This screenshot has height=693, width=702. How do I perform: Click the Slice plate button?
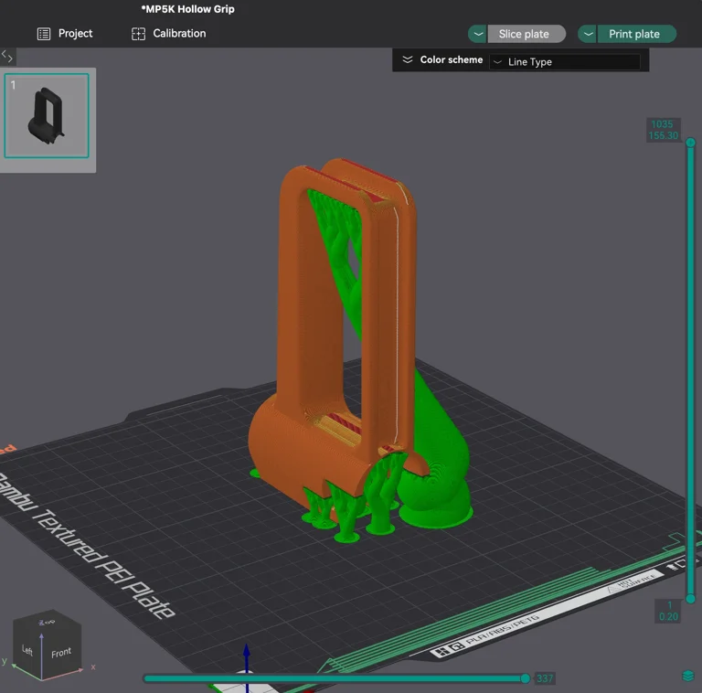tap(525, 34)
